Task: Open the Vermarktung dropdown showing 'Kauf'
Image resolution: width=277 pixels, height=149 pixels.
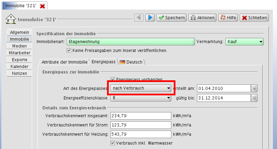Action: [244, 42]
